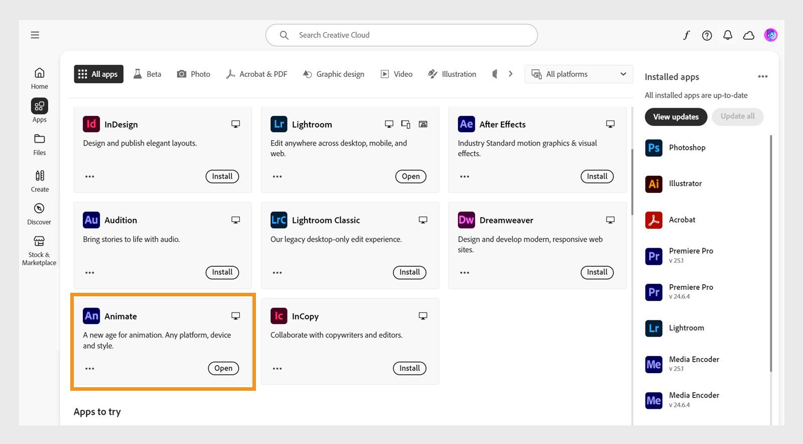Open Discover in the left sidebar
The image size is (803, 444).
click(x=39, y=213)
